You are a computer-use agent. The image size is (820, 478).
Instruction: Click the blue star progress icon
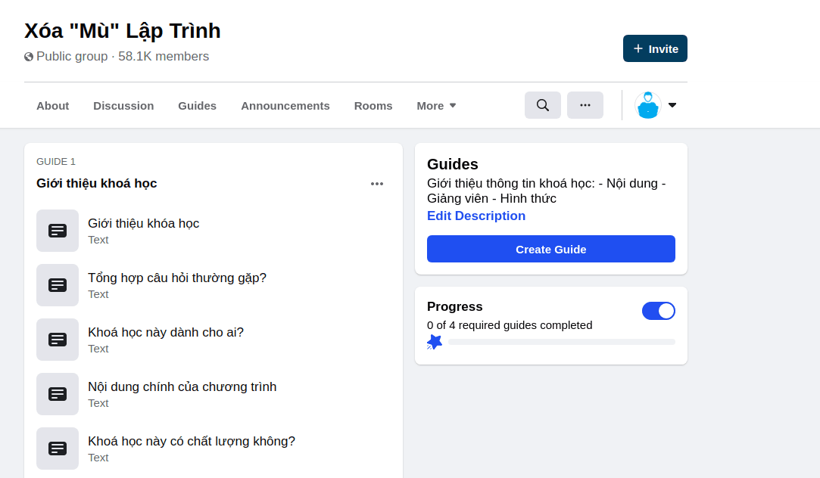435,342
